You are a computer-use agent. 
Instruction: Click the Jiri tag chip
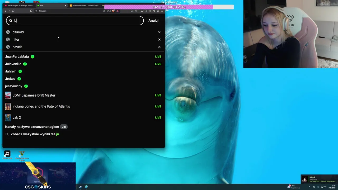(64, 127)
